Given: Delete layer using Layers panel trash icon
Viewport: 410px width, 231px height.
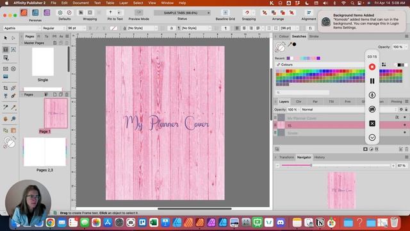Looking at the screenshot, I should point(407,150).
